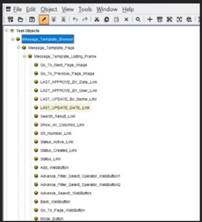Screen dimensions: 202x222
Task: Click the Expand All double-down arrow icon
Action: point(54,19)
